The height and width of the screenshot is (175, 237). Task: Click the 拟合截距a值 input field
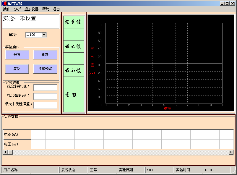point(45,96)
